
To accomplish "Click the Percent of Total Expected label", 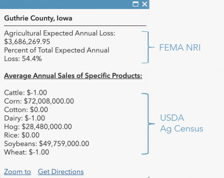I will (57, 50).
